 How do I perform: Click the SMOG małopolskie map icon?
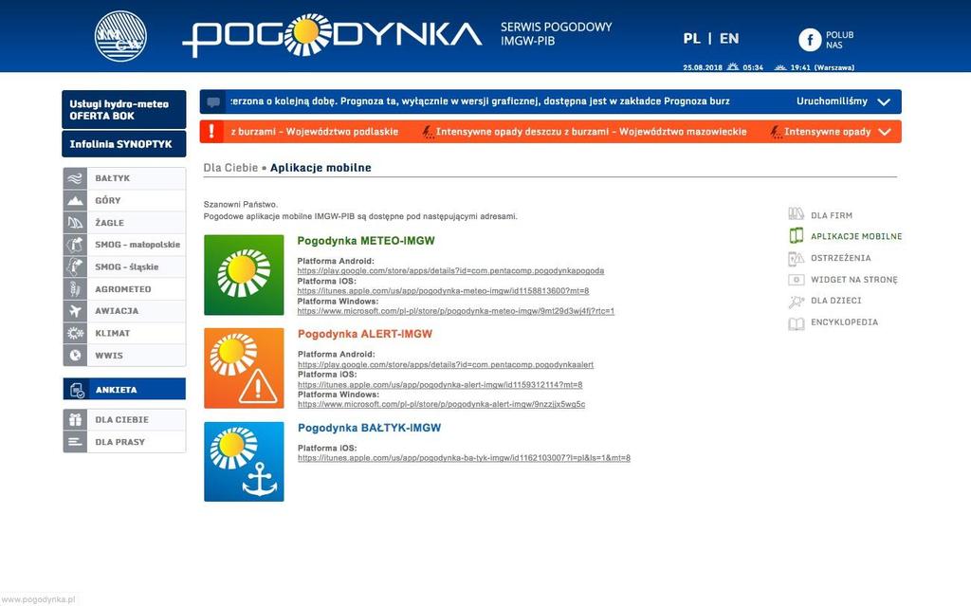click(75, 245)
